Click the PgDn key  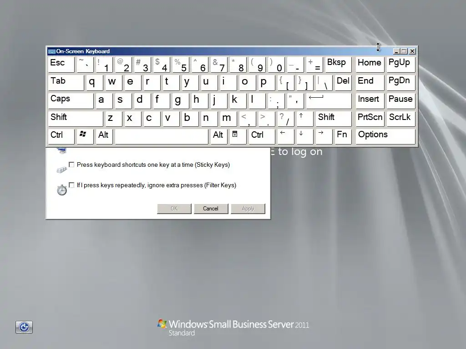400,83
